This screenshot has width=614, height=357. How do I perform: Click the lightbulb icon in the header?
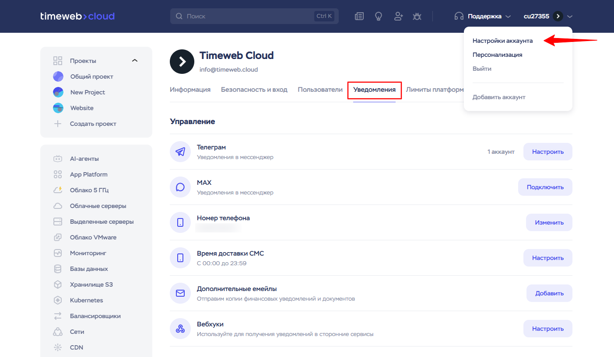point(379,16)
